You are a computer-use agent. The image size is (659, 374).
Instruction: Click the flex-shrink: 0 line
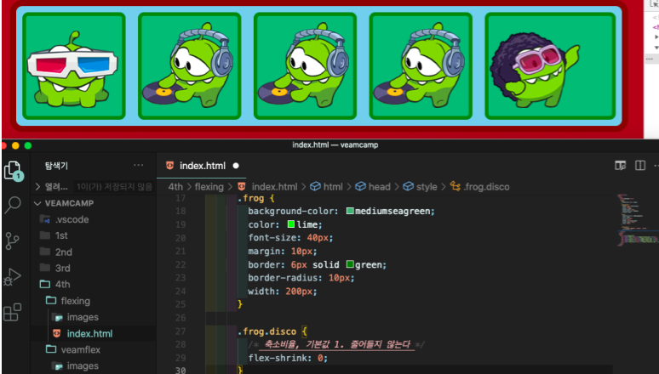(288, 358)
